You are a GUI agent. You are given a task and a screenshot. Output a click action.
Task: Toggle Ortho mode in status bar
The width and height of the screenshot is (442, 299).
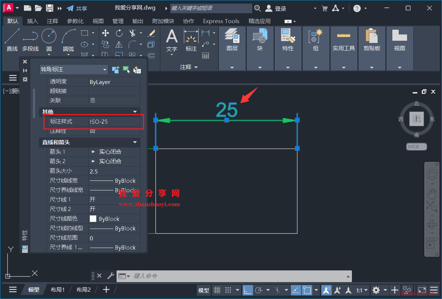(248, 290)
